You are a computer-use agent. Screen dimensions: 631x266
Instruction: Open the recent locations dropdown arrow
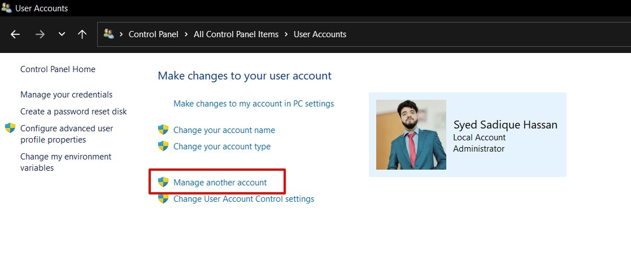(62, 34)
